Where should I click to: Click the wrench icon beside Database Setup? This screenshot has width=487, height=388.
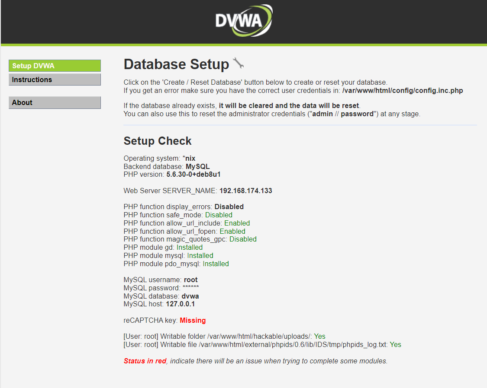[x=238, y=63]
